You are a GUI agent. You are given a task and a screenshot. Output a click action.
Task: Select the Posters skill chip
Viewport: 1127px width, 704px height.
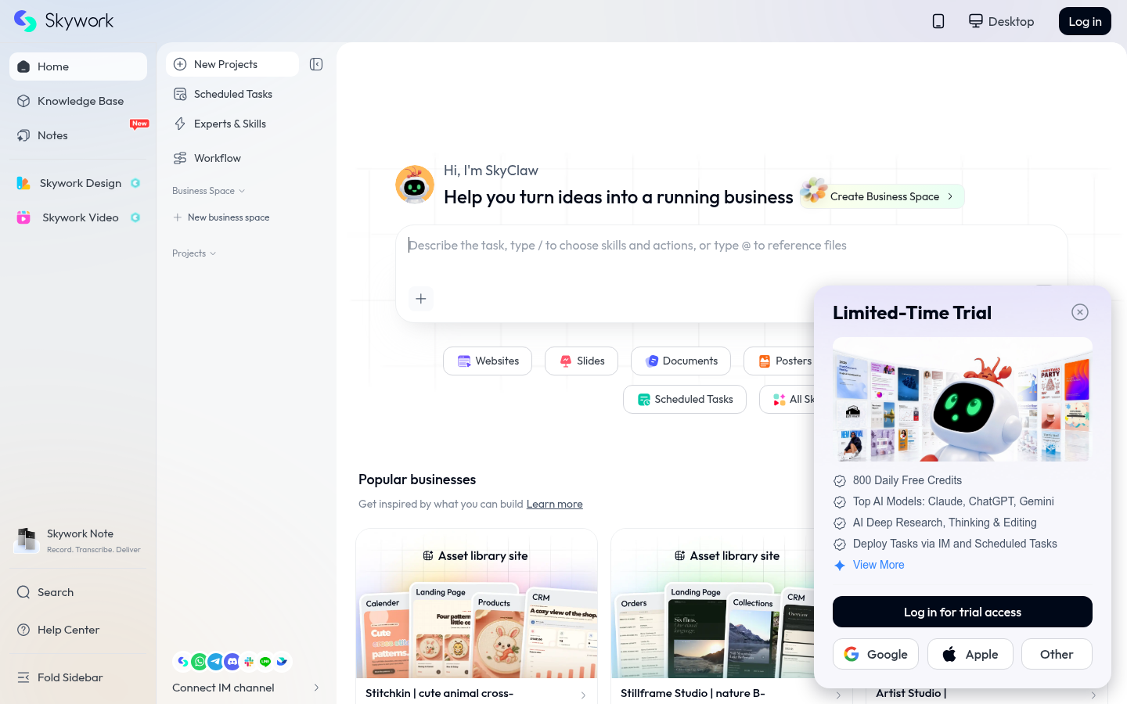(x=785, y=361)
